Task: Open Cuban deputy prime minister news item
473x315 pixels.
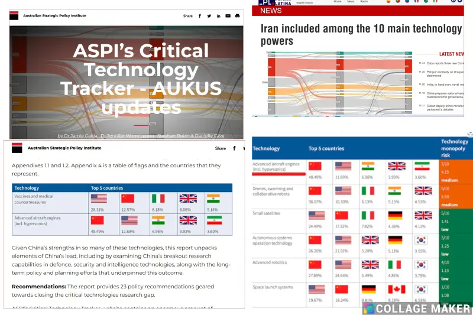Action: (443, 106)
